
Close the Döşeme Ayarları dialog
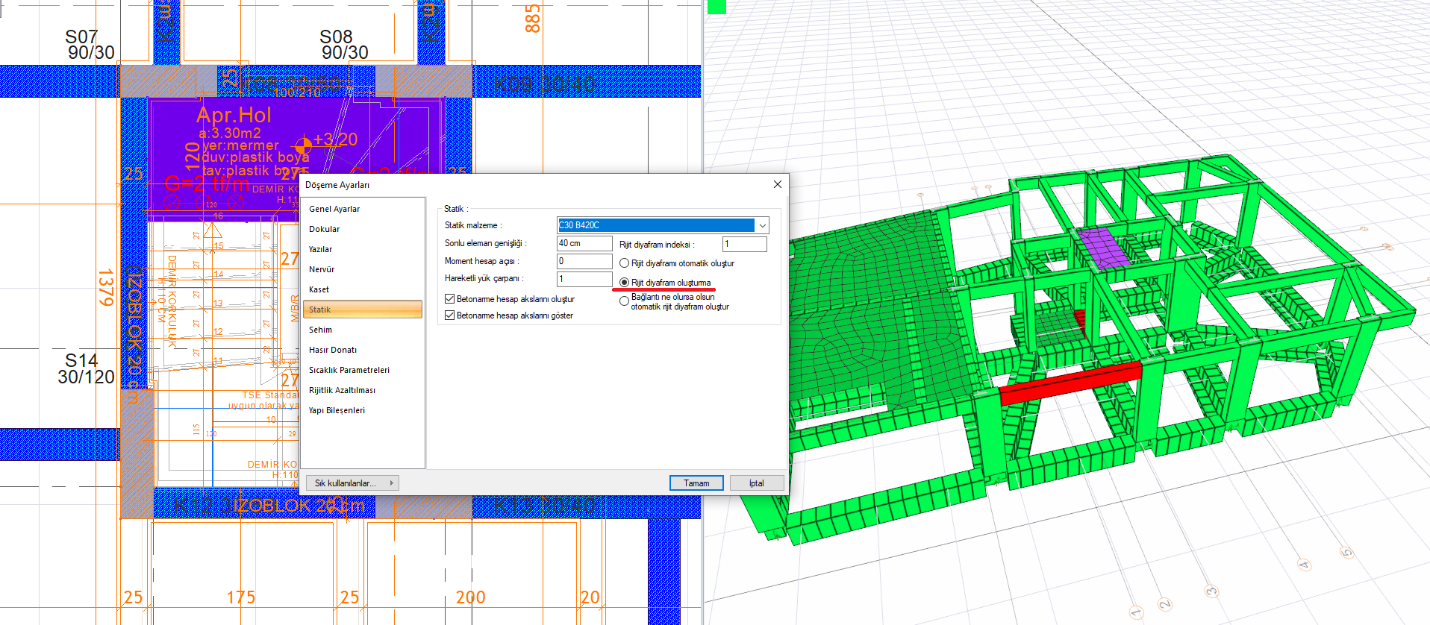coord(778,184)
